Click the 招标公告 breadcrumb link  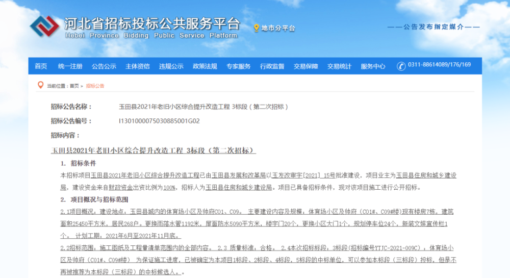click(x=95, y=86)
